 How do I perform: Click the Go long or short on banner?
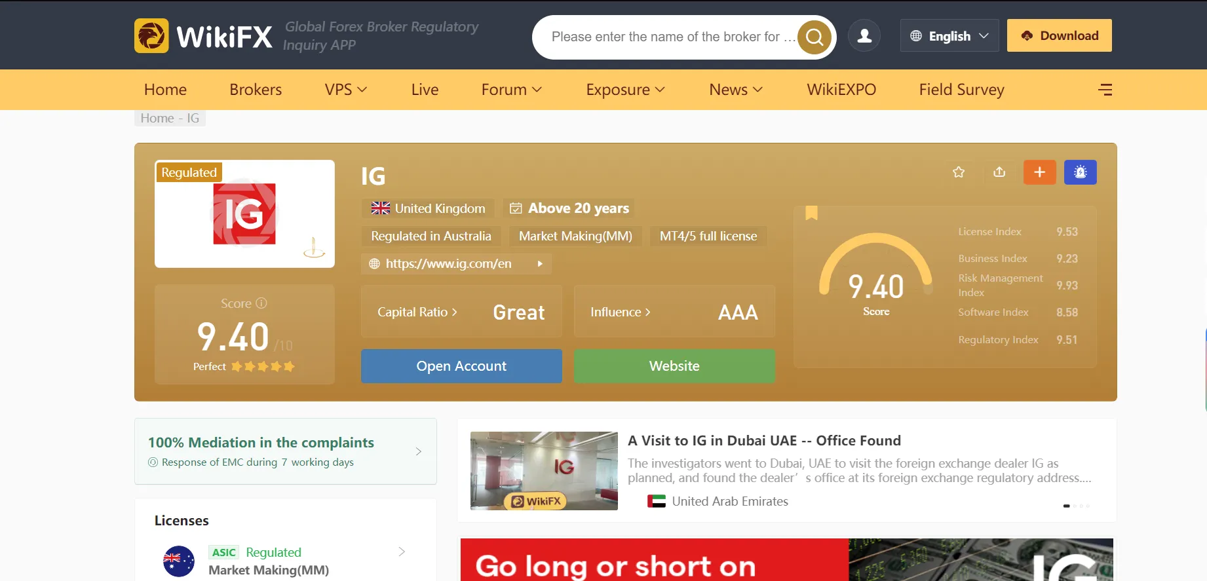[x=787, y=560]
